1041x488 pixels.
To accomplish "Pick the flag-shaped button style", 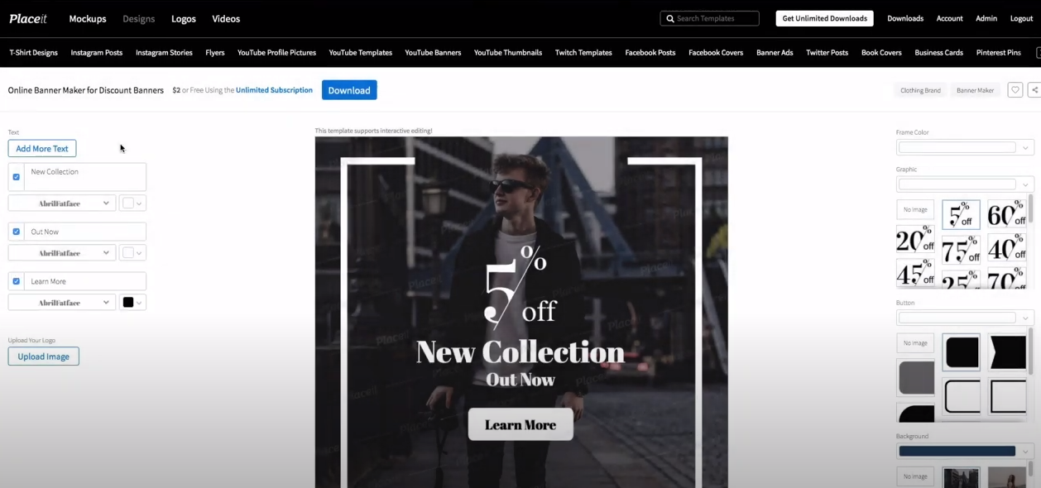I will coord(1006,351).
